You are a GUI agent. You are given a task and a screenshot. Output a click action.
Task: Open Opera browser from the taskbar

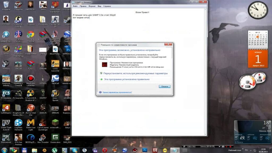coord(105,150)
